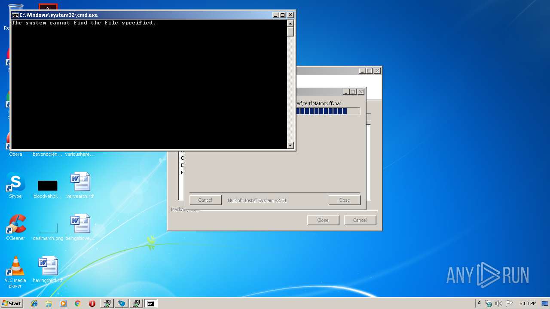The width and height of the screenshot is (550, 309).
Task: Click Close beside Nullsoft Install System text
Action: click(344, 200)
